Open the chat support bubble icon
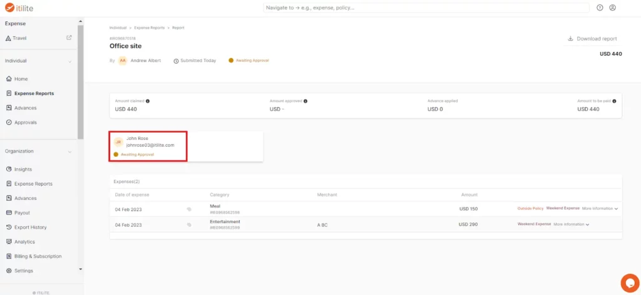This screenshot has width=641, height=295. tap(630, 282)
